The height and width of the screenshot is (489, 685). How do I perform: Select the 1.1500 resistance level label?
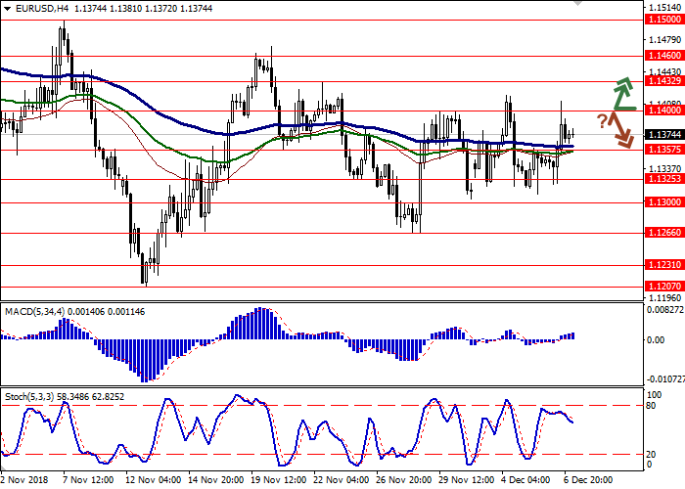click(662, 19)
